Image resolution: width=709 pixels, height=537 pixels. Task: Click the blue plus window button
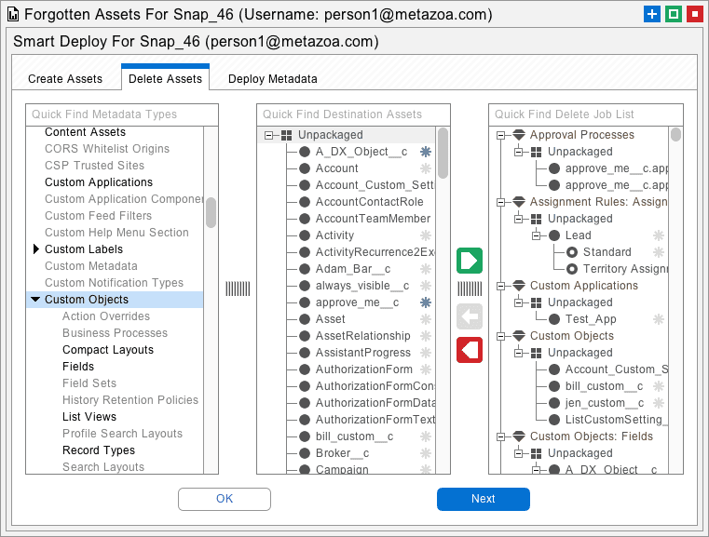tap(651, 14)
